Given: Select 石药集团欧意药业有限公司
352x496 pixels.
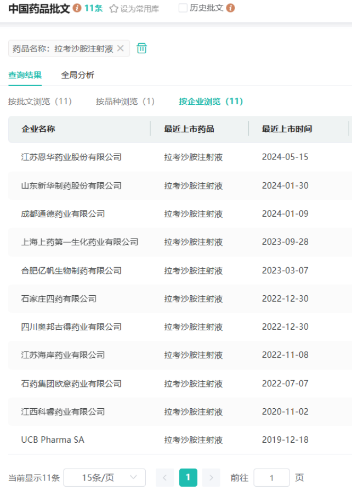Looking at the screenshot, I should 71,384.
